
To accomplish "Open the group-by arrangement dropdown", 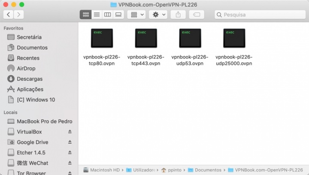I will click(x=137, y=15).
